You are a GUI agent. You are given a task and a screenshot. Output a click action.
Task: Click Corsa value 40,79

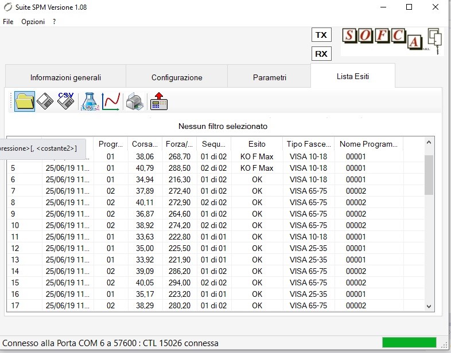tap(145, 168)
